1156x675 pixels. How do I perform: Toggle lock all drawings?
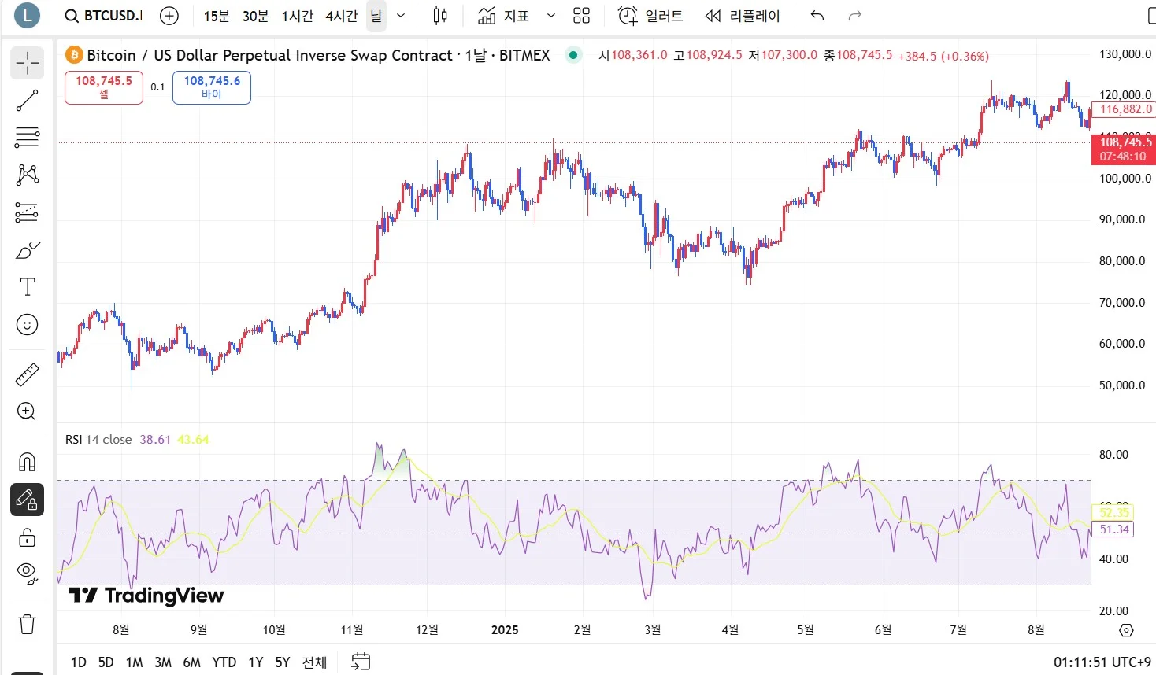click(x=27, y=537)
